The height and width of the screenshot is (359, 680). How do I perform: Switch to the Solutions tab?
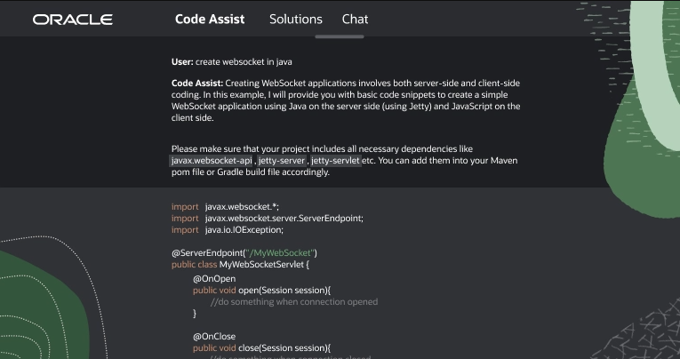[x=296, y=19]
